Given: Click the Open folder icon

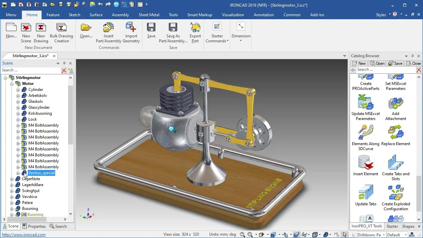Looking at the screenshot, I should click(x=86, y=27).
